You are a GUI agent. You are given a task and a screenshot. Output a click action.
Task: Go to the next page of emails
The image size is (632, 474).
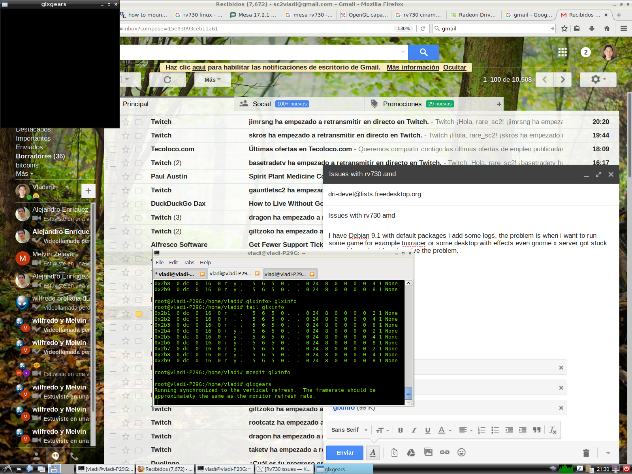click(563, 80)
